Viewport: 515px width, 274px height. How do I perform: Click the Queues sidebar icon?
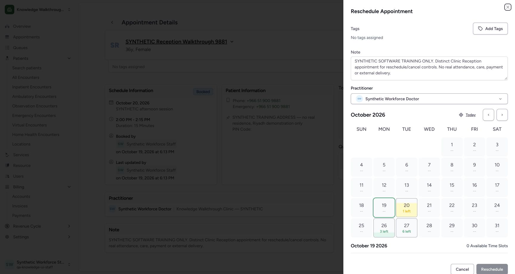point(7,48)
